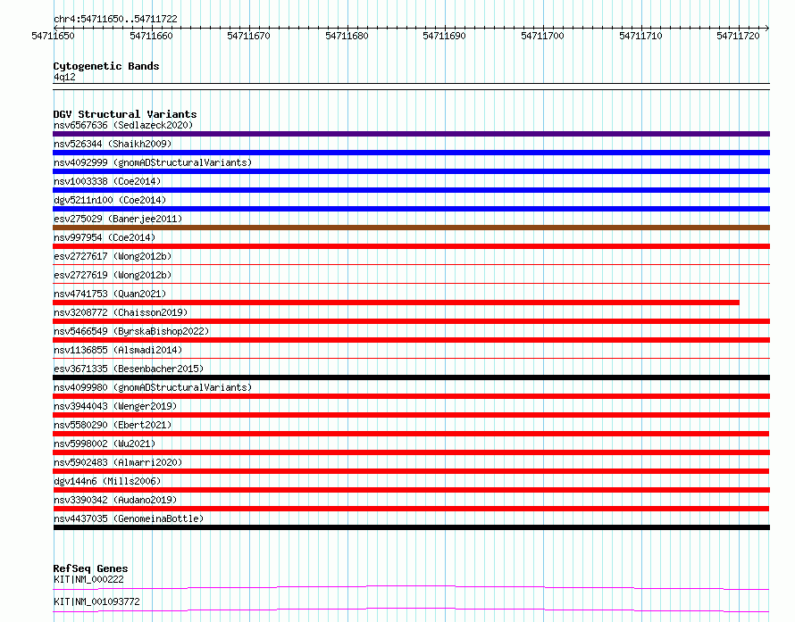Select the red bar under dgv144n6

click(x=411, y=490)
